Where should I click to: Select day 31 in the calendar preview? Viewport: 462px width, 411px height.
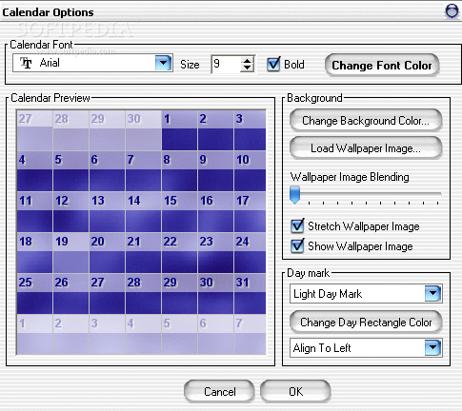point(250,294)
